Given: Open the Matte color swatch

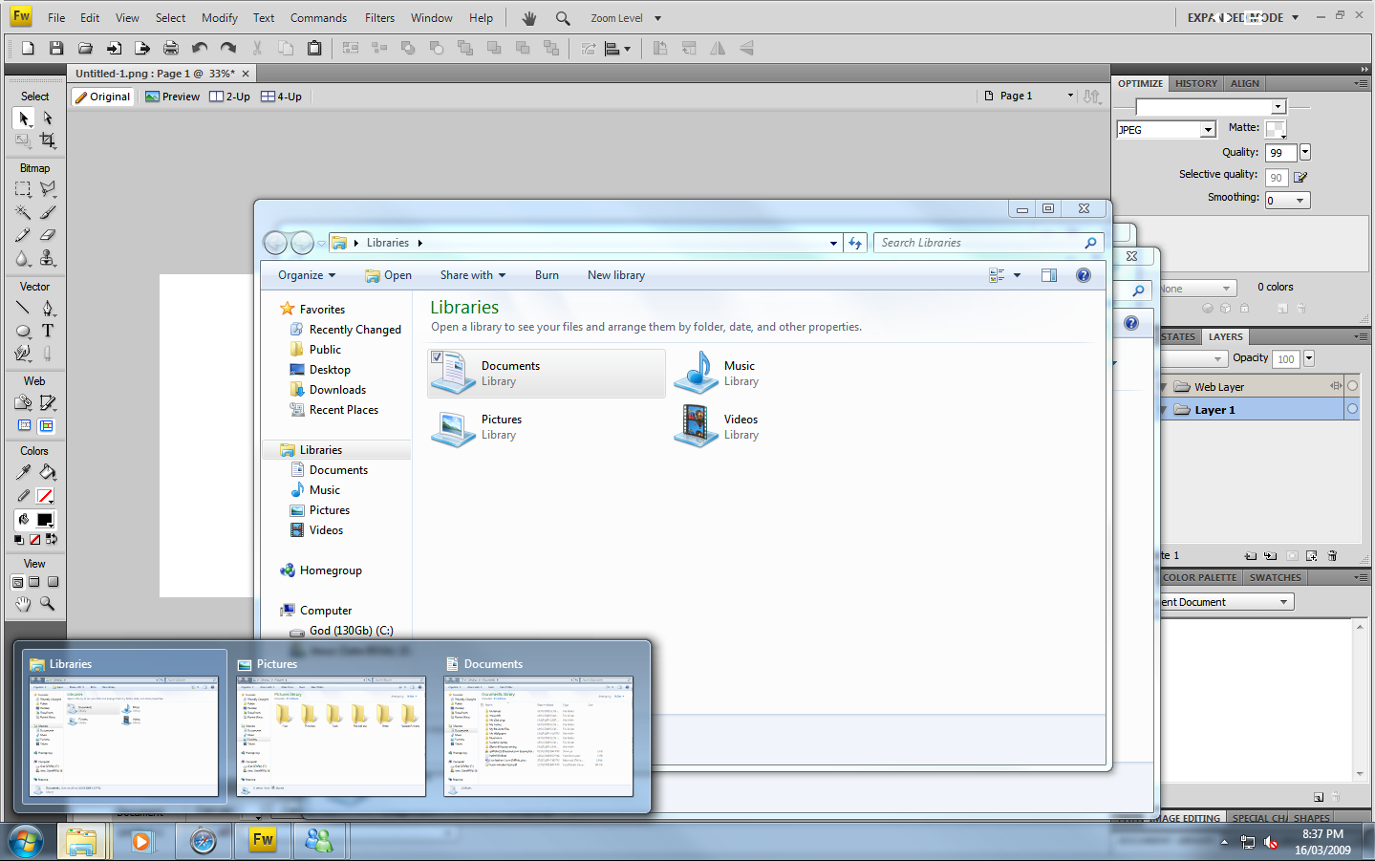Looking at the screenshot, I should [1276, 128].
